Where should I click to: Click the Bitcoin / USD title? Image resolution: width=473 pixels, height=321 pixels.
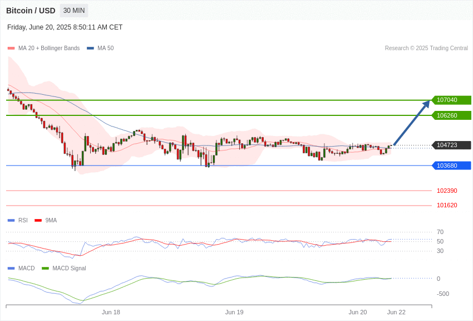point(31,11)
